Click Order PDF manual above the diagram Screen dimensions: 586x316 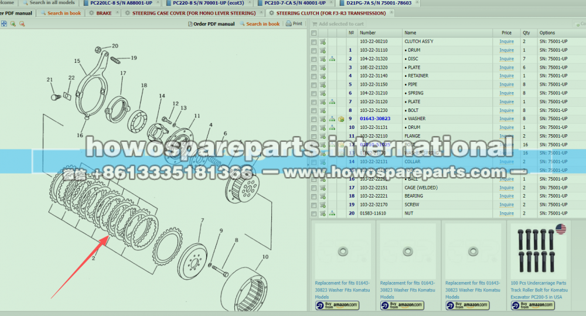click(211, 24)
